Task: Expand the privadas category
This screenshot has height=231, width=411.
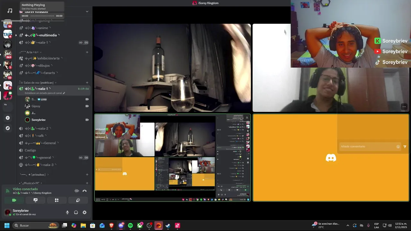Action: click(x=34, y=175)
